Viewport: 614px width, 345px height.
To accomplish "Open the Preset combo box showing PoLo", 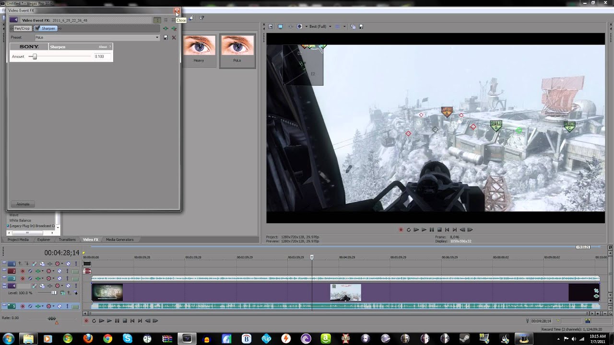I will (x=97, y=37).
